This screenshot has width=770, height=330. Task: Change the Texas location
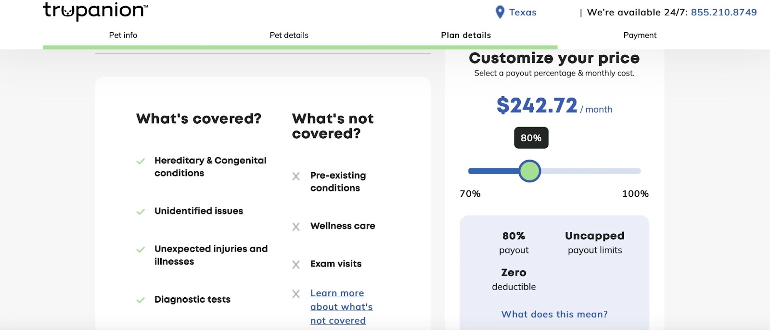tap(523, 13)
